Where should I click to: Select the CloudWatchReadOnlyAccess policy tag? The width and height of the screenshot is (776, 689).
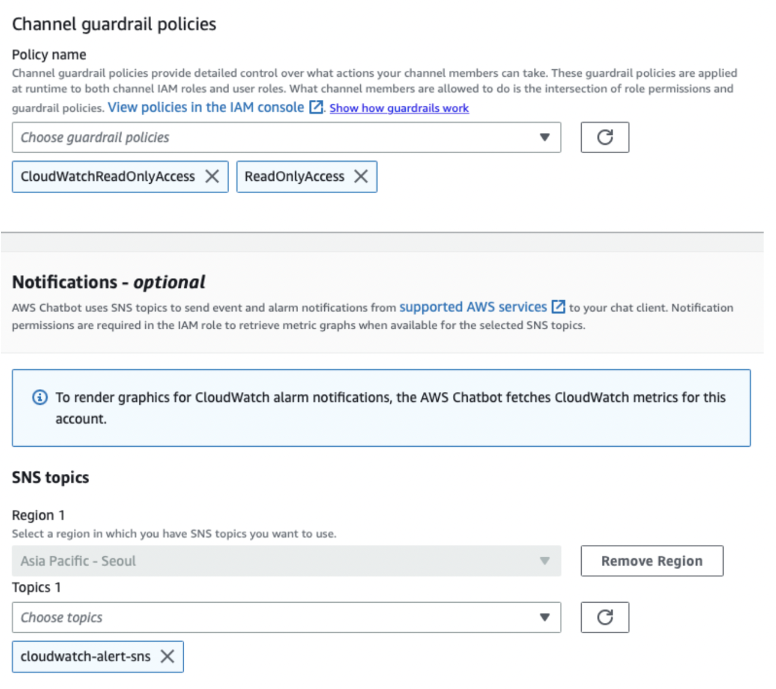(x=107, y=176)
